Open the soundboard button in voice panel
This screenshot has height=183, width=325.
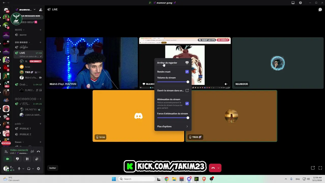[37, 159]
